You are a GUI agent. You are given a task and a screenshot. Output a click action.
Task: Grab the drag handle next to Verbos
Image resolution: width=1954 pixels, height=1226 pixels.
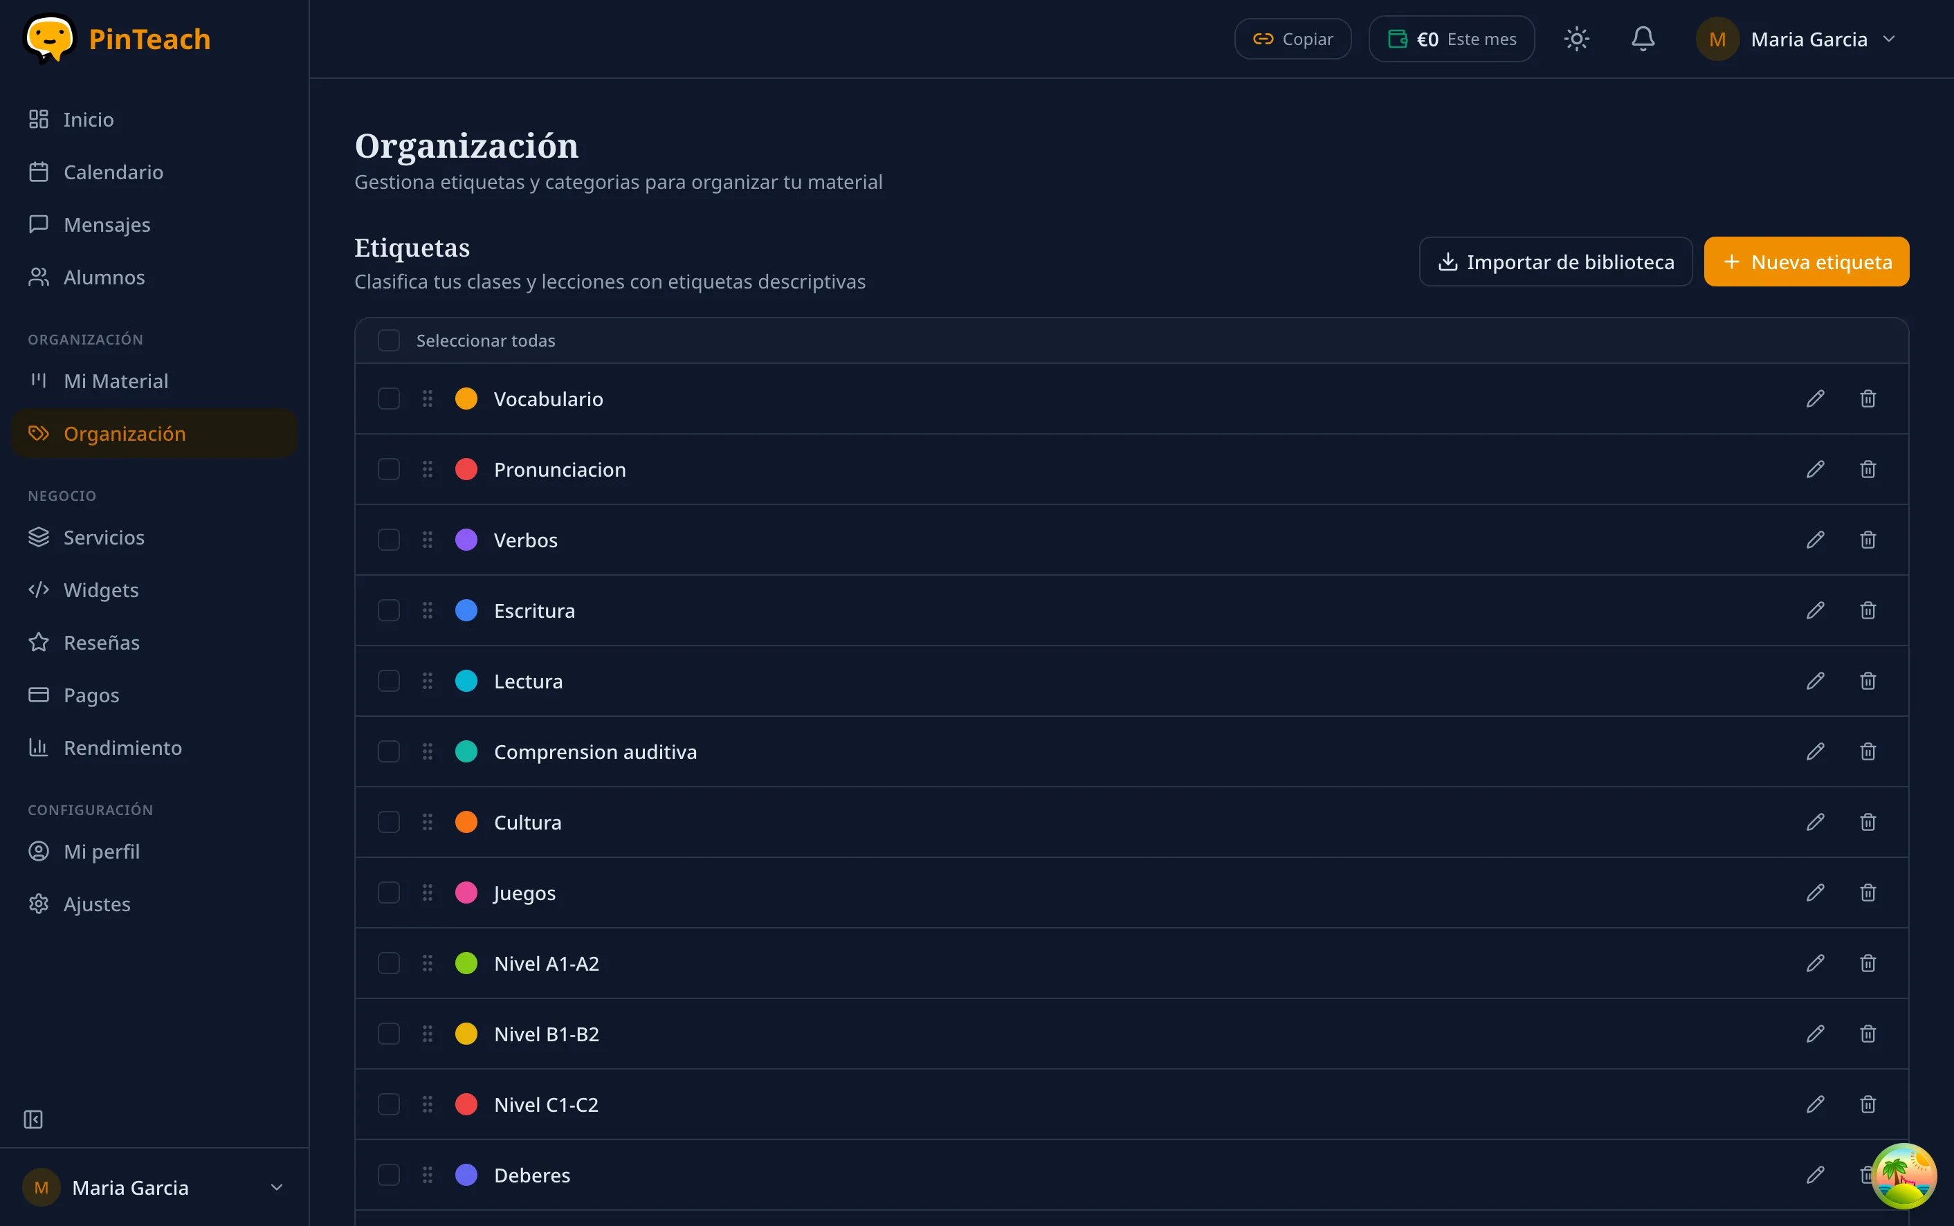429,539
